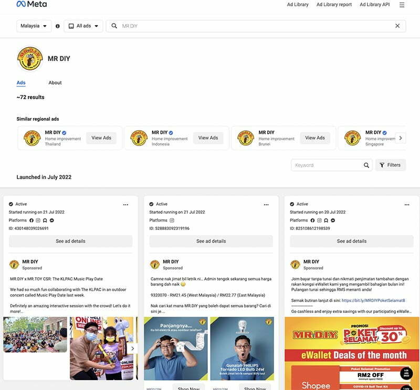
Task: Click the Instagram platform icon on ad 825108612198539
Action: (319, 220)
